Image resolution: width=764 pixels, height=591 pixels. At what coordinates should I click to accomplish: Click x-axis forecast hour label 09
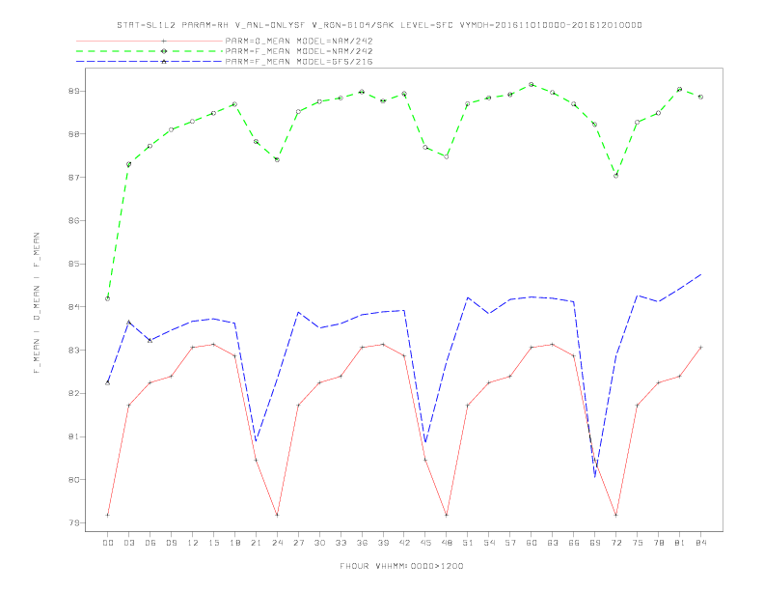pyautogui.click(x=171, y=543)
